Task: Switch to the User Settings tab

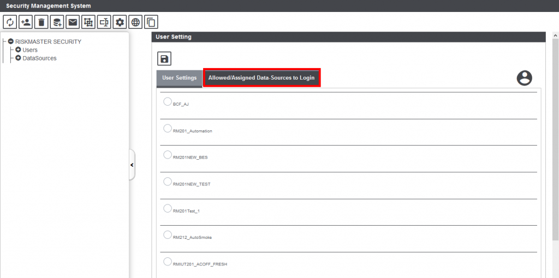Action: click(179, 77)
